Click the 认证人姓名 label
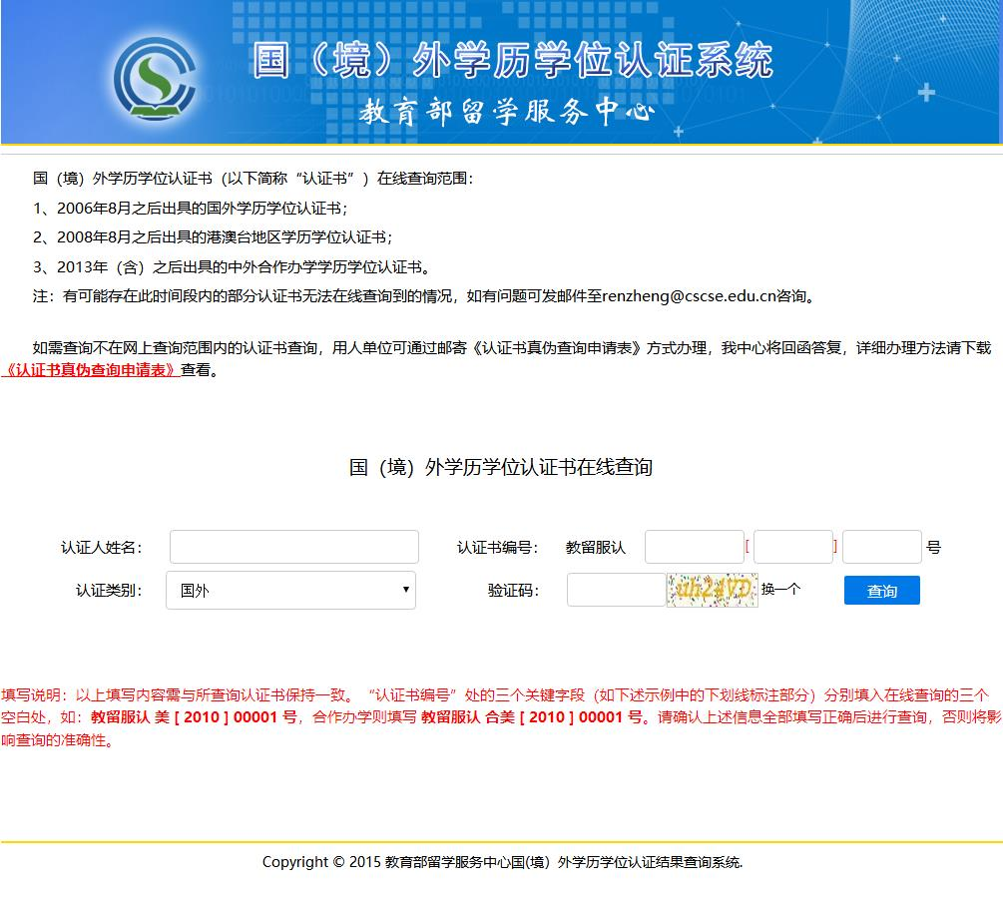 click(101, 548)
